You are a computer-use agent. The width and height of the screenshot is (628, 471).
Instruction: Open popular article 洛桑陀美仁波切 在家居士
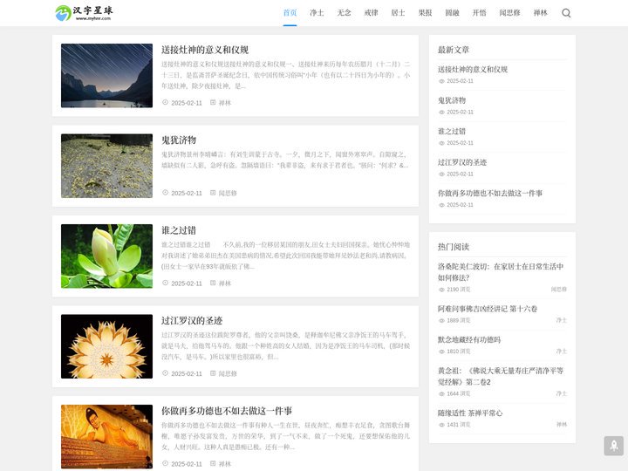click(x=501, y=272)
